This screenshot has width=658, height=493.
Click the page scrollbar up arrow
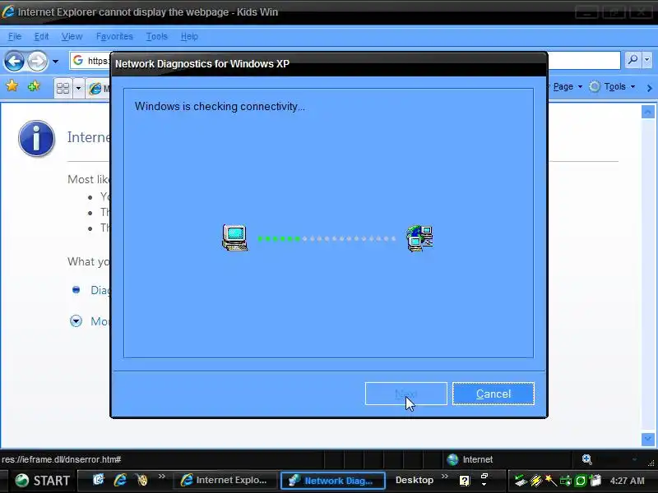(x=647, y=112)
